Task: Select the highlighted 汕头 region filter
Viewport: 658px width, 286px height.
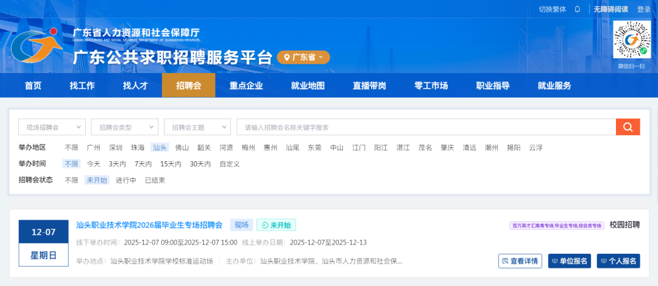Action: (160, 148)
